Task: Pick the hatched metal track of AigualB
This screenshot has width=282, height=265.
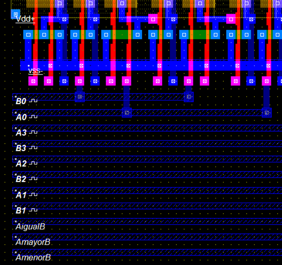Action: [147, 221]
